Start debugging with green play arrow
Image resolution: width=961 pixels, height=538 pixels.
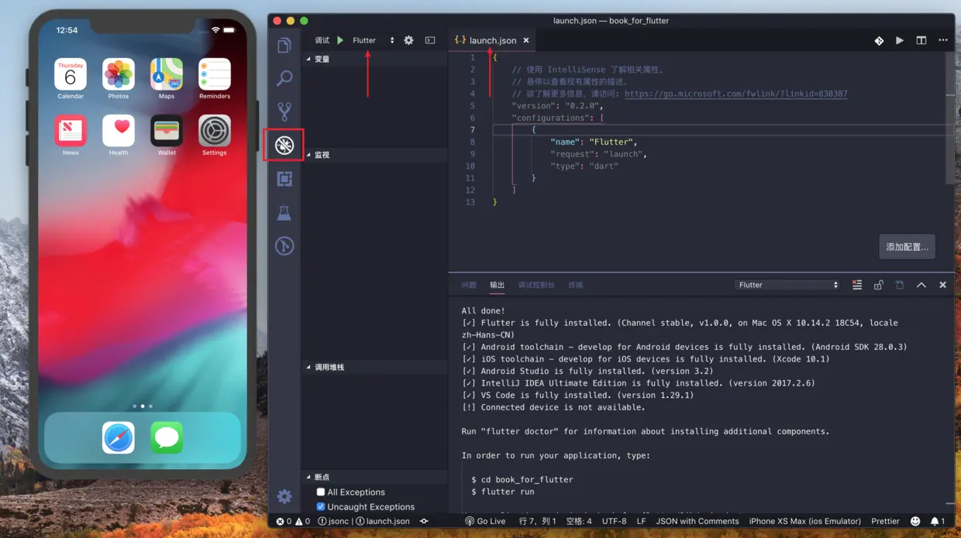[340, 40]
